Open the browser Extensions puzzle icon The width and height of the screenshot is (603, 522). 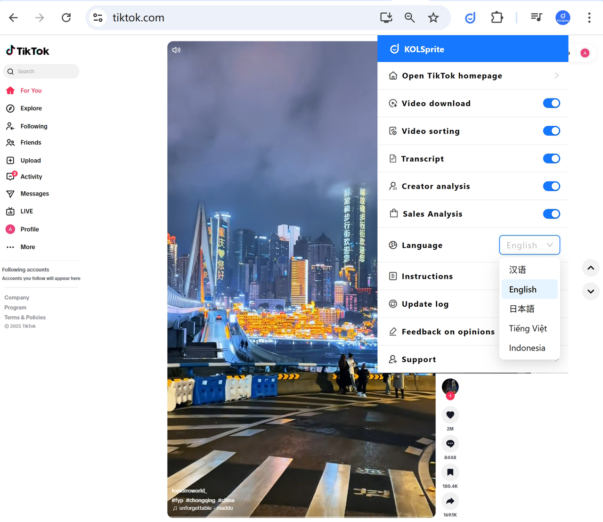coord(497,18)
